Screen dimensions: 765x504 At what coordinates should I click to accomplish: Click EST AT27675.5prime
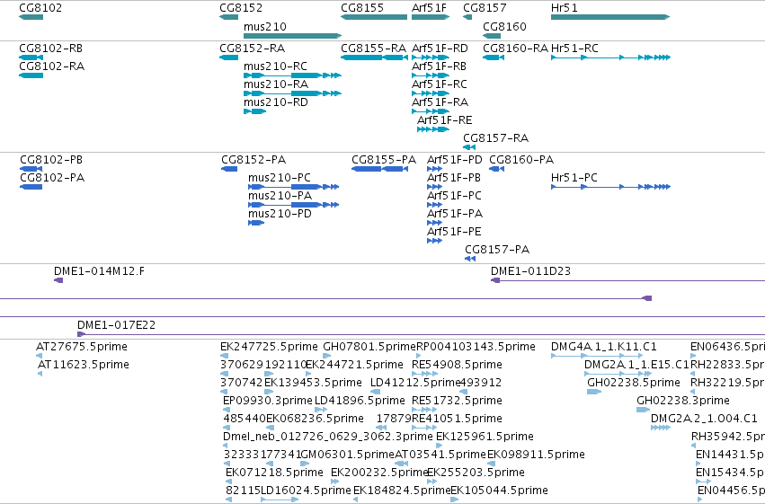pos(39,356)
